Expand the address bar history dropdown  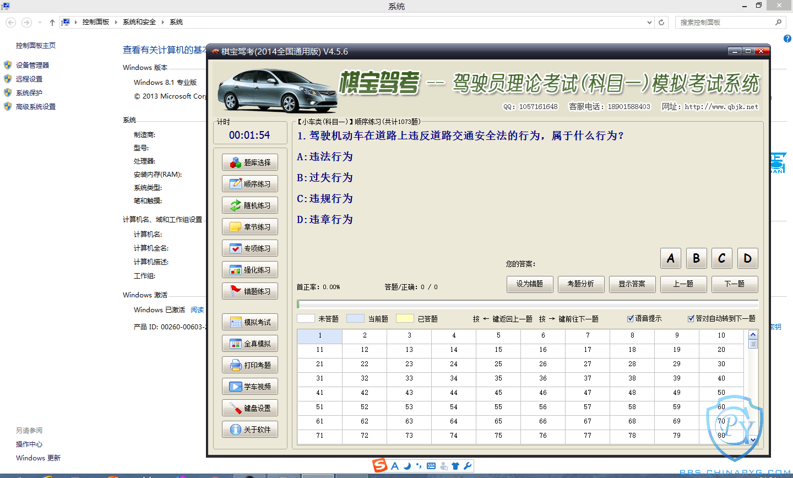tap(650, 23)
